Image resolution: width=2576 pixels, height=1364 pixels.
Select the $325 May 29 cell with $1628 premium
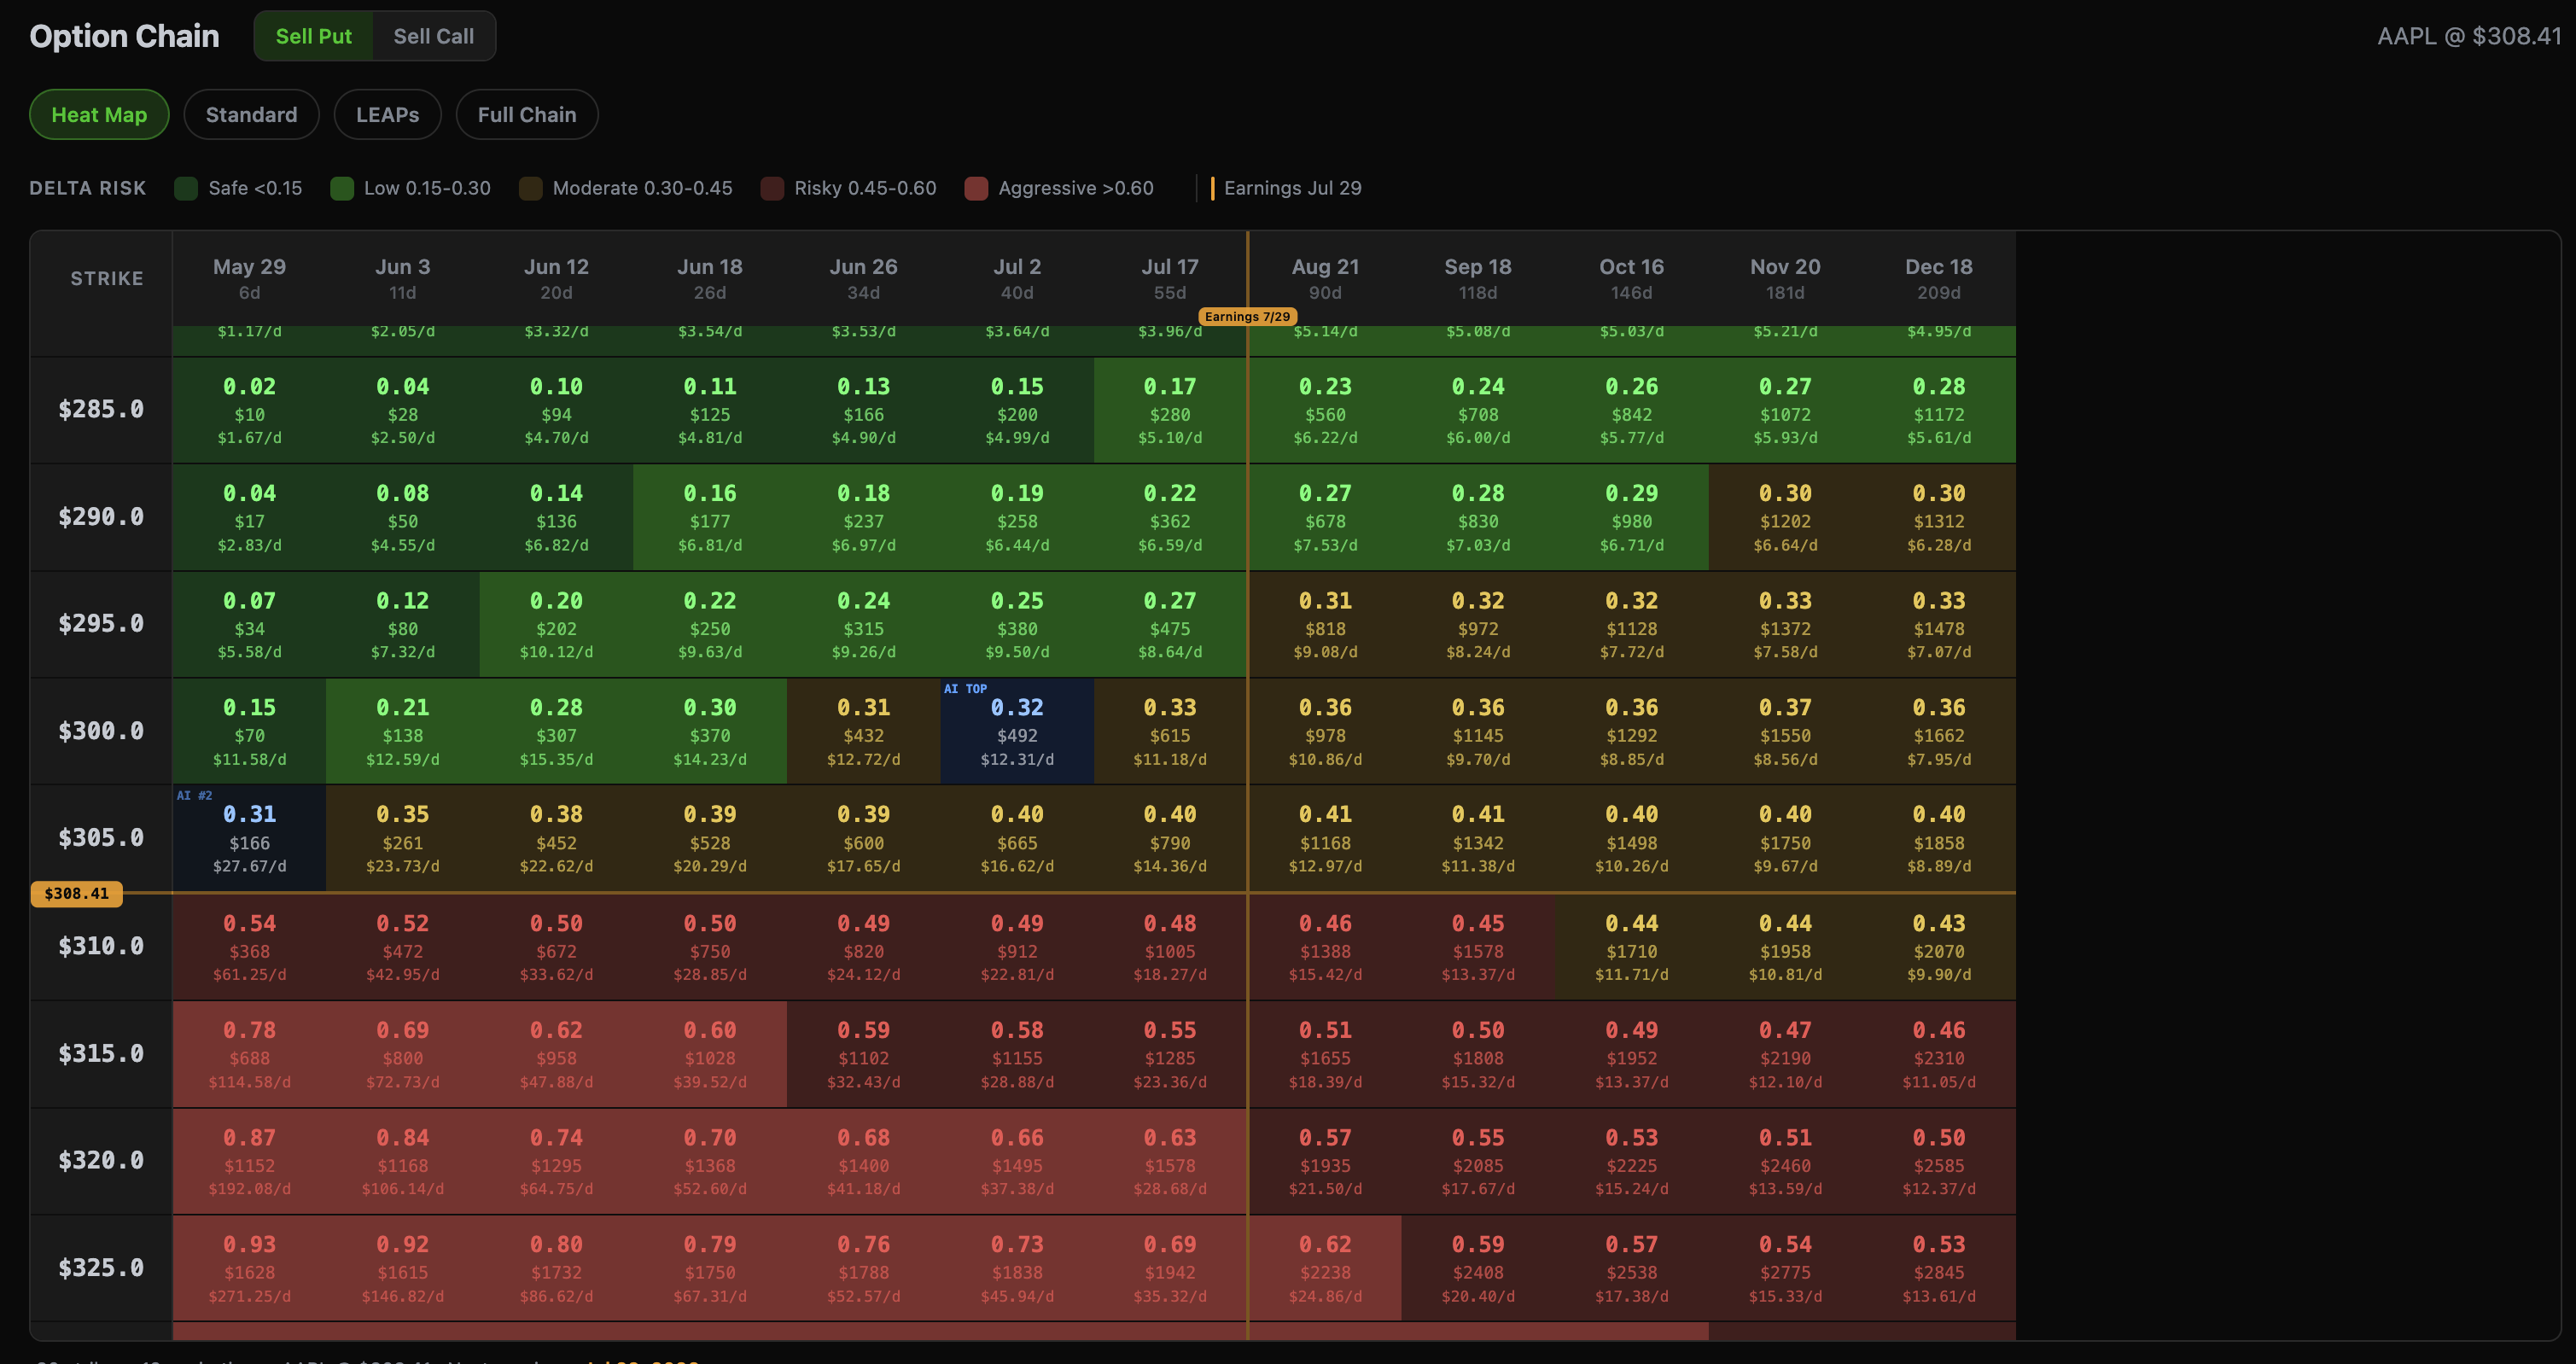coord(249,1269)
